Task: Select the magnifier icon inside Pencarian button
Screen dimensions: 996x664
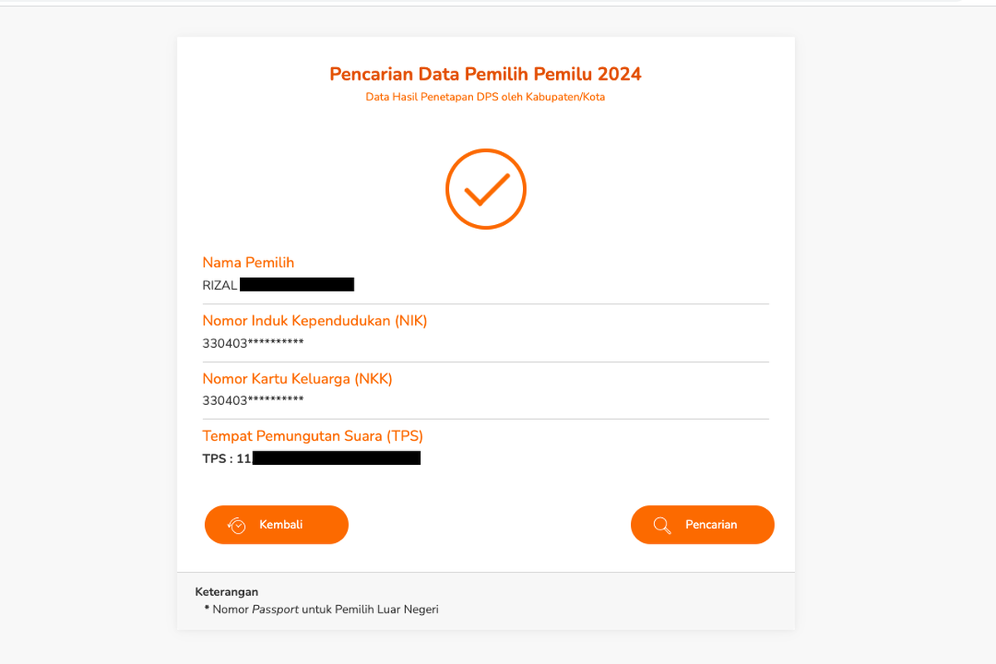Action: click(662, 525)
